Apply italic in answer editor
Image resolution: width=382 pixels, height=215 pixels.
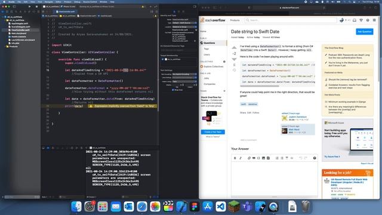pos(241,158)
